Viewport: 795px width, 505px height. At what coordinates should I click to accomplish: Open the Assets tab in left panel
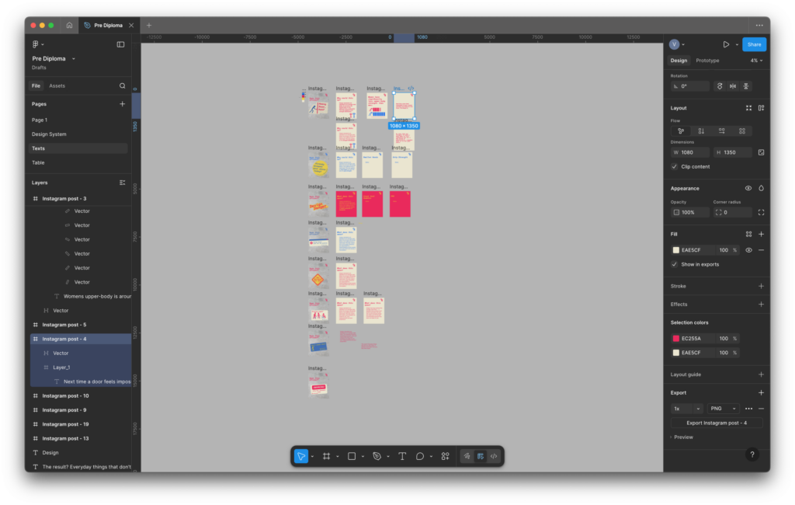57,85
